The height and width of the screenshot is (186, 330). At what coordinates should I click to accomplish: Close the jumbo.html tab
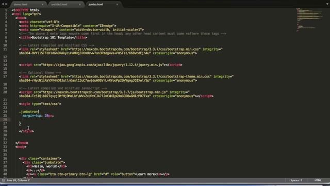click(x=117, y=5)
